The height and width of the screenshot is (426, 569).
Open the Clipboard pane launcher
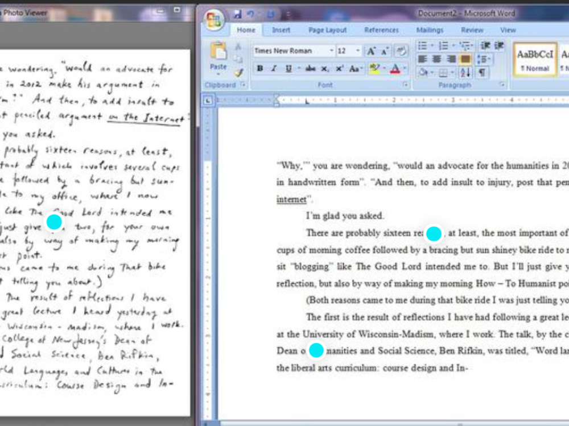click(x=244, y=85)
